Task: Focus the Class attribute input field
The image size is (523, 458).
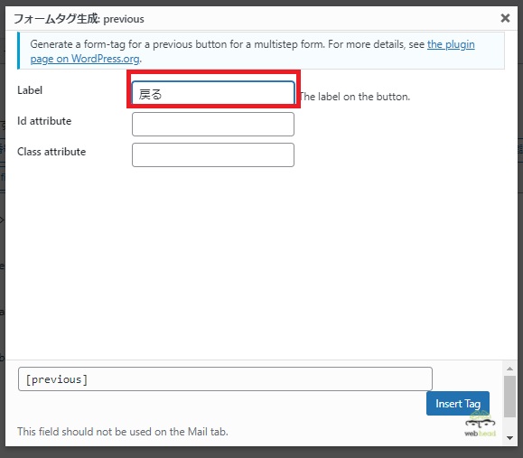Action: (213, 154)
